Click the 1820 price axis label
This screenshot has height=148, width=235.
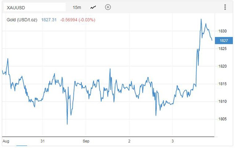222,66
